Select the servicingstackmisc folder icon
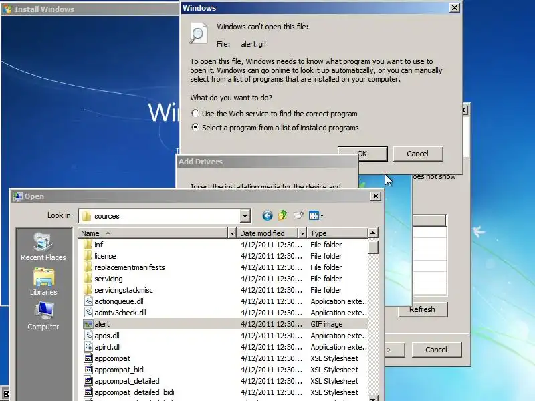The height and width of the screenshot is (401, 535). (x=88, y=290)
